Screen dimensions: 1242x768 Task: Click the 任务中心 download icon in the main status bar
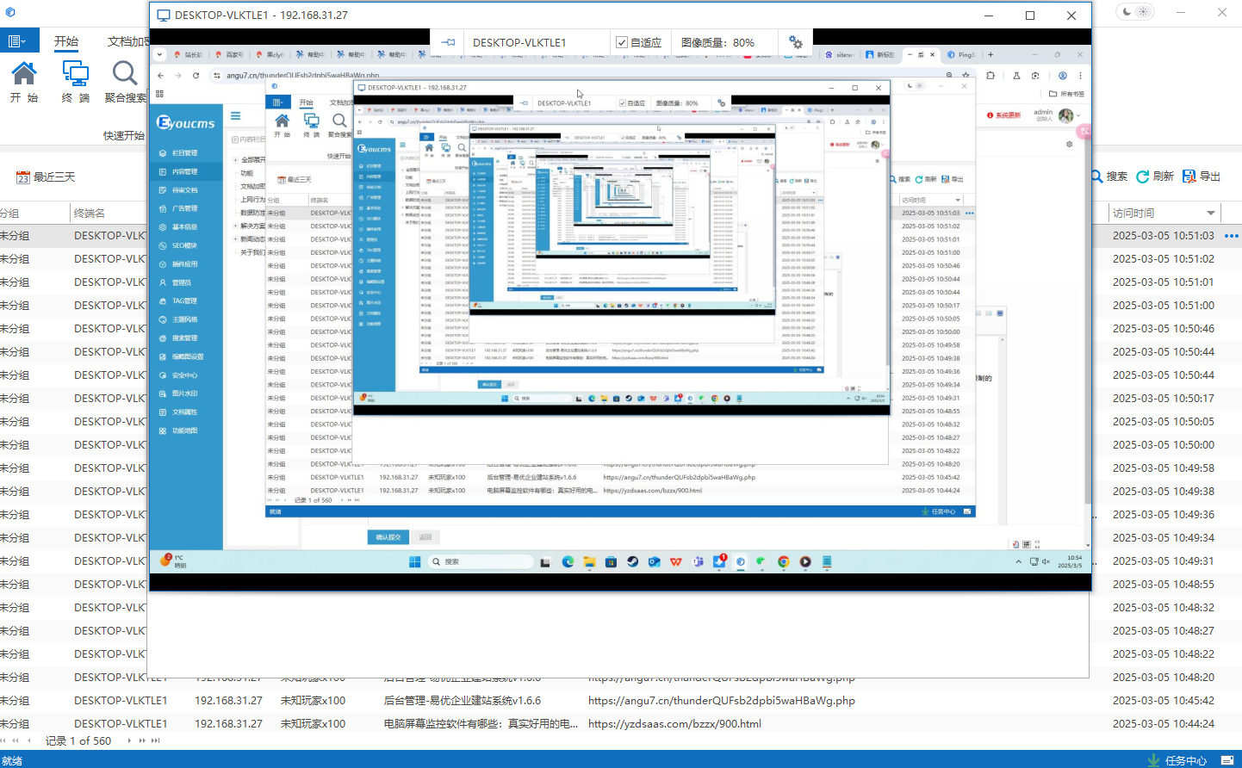(1154, 760)
